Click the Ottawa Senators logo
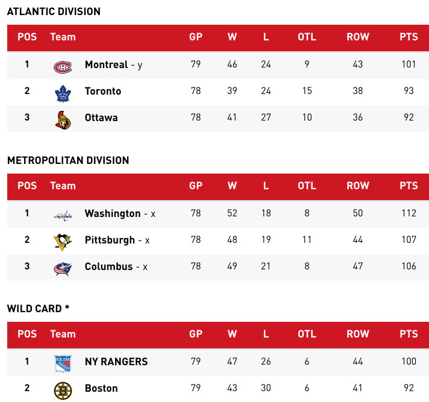Viewport: 429px width, 402px height. tap(63, 119)
